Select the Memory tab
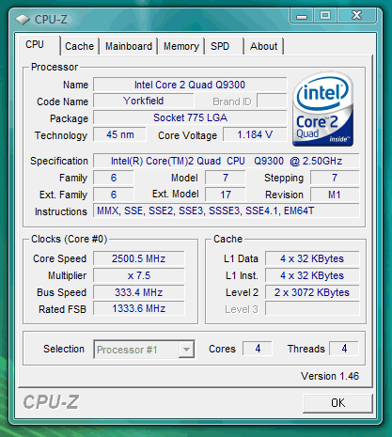 [x=181, y=46]
